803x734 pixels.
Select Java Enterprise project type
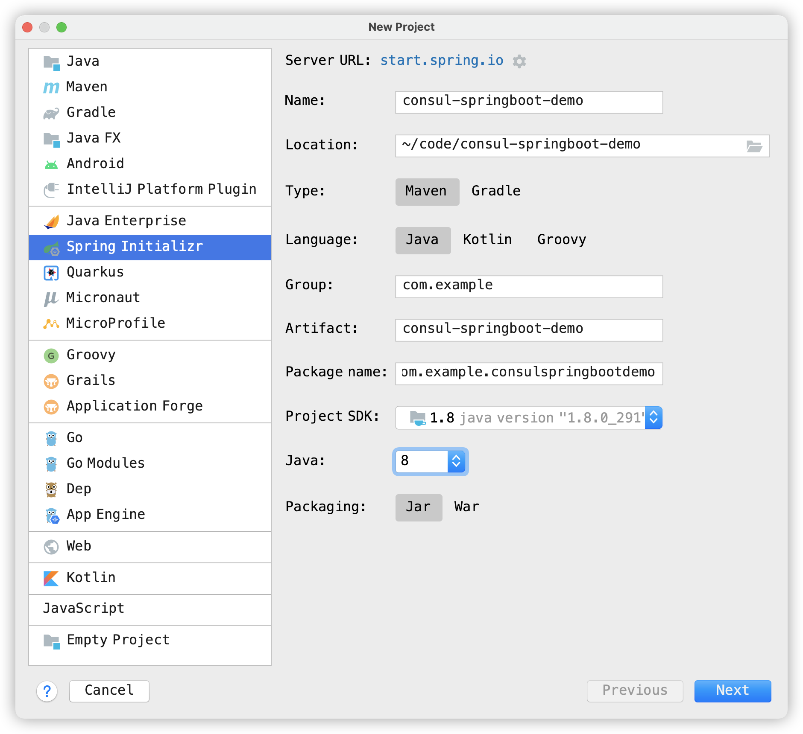click(x=149, y=221)
